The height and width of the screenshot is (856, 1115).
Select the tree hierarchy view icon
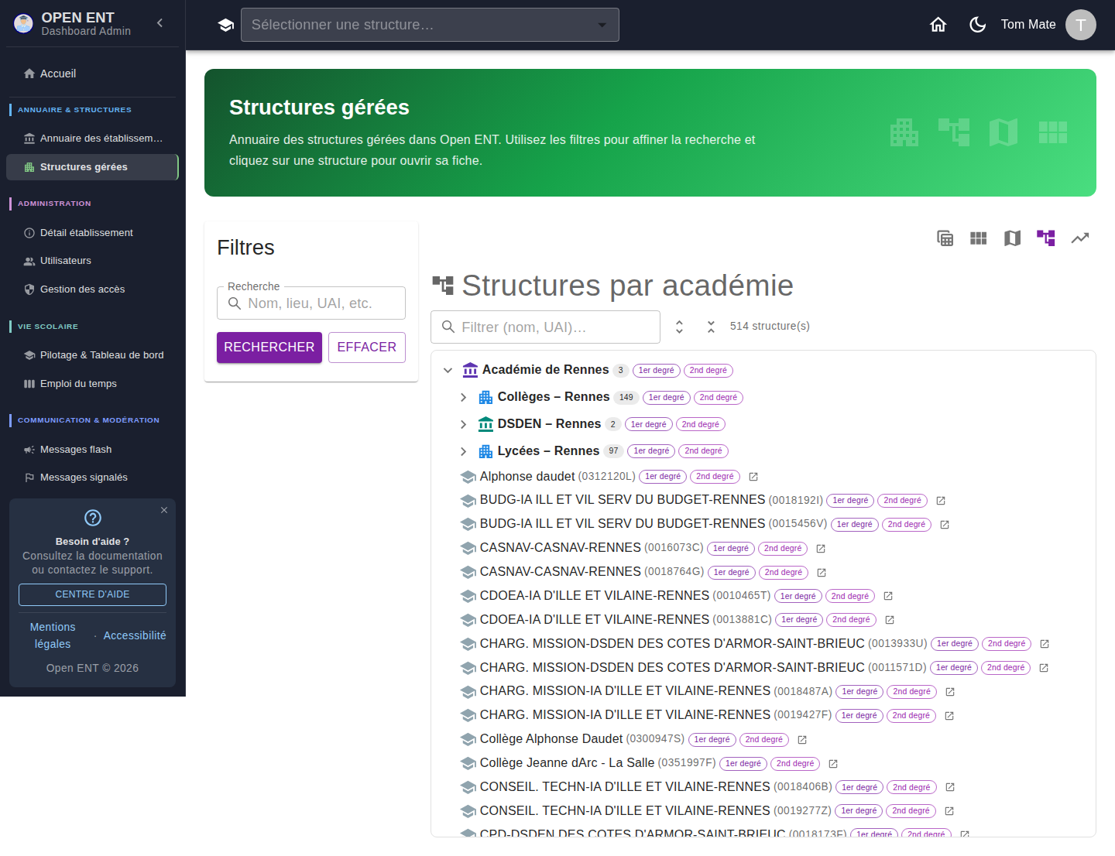(1046, 238)
